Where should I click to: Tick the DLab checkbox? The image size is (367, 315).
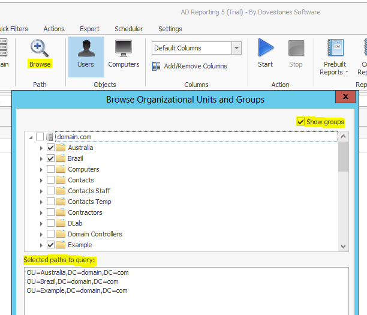[50, 223]
